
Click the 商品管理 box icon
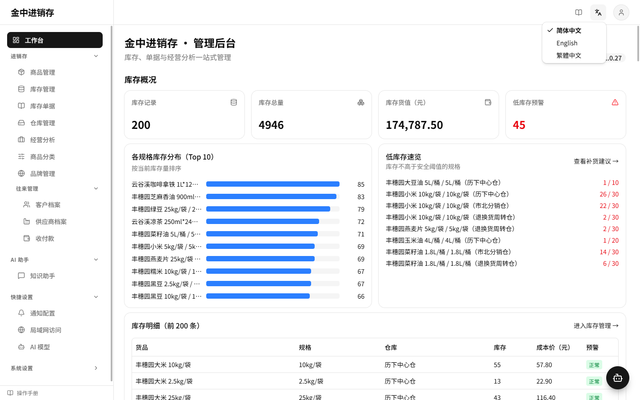pyautogui.click(x=21, y=72)
